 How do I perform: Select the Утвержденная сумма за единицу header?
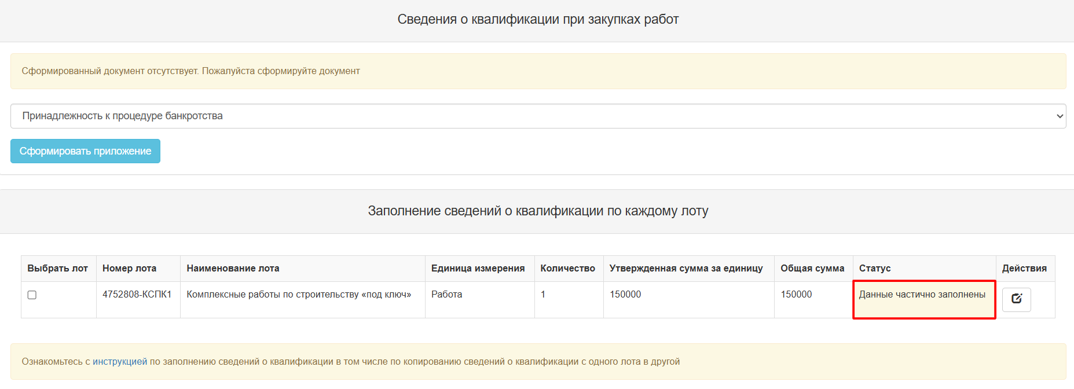[686, 269]
